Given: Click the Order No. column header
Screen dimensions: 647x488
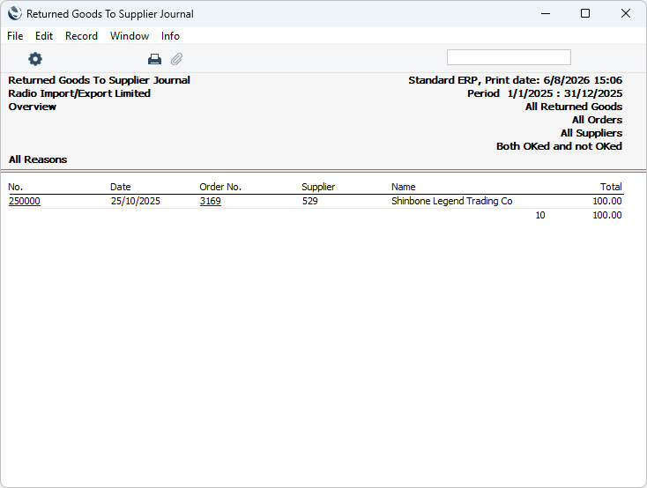Looking at the screenshot, I should click(220, 187).
